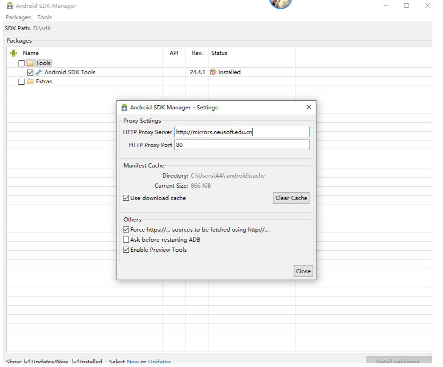Click the Installed status icon
The image size is (443, 367).
[213, 72]
